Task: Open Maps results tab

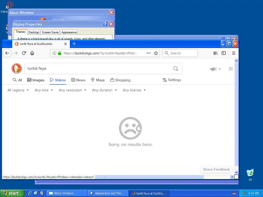Action: pyautogui.click(x=98, y=80)
